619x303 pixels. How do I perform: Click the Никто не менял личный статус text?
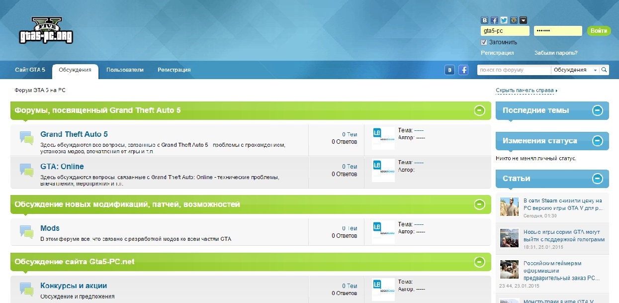[536, 158]
